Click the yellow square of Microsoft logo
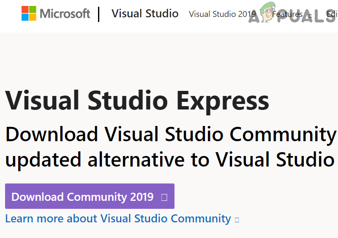338x238 pixels. point(33,17)
